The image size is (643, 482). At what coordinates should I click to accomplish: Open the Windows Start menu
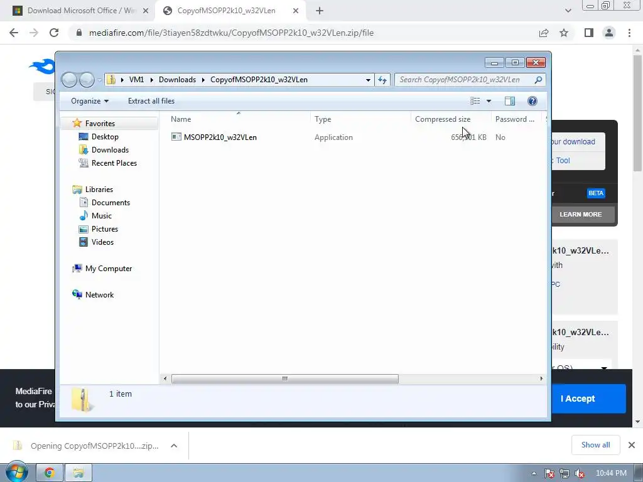tap(16, 473)
